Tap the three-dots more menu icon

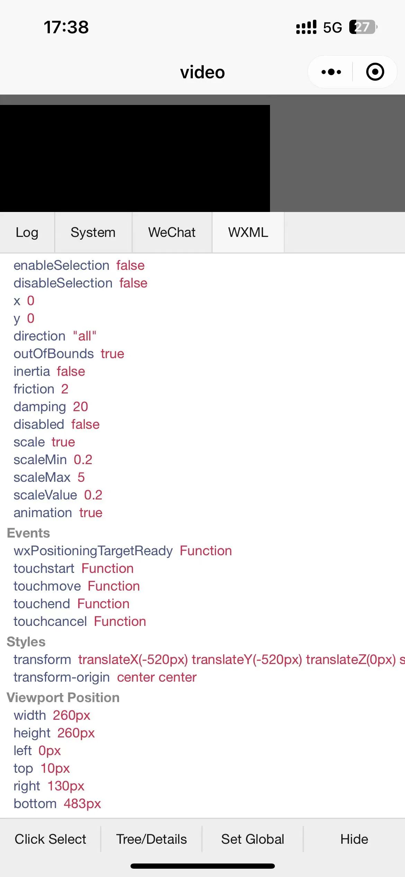331,72
